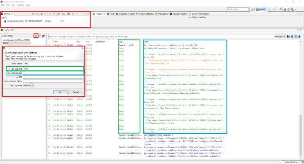Expand the by Log Level dropdown in filter dialog
Image resolution: width=304 pixels, height=164 pixels.
point(29,85)
